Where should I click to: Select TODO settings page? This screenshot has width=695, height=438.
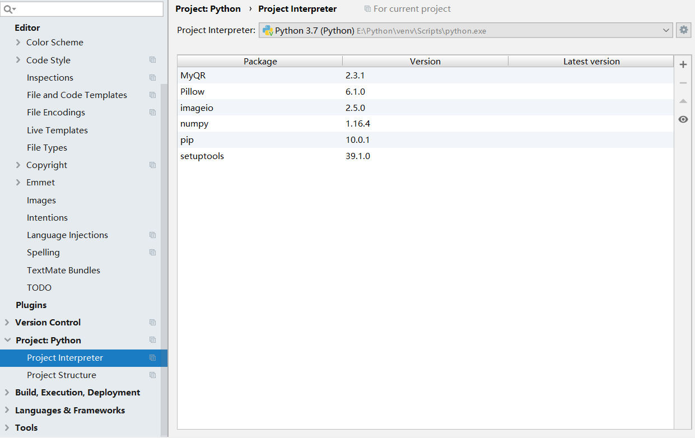[x=39, y=287]
